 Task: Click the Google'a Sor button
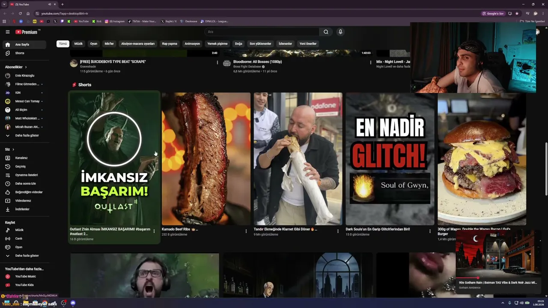(493, 13)
